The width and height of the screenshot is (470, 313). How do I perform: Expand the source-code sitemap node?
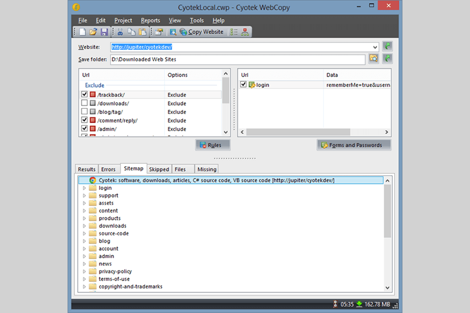pos(84,233)
